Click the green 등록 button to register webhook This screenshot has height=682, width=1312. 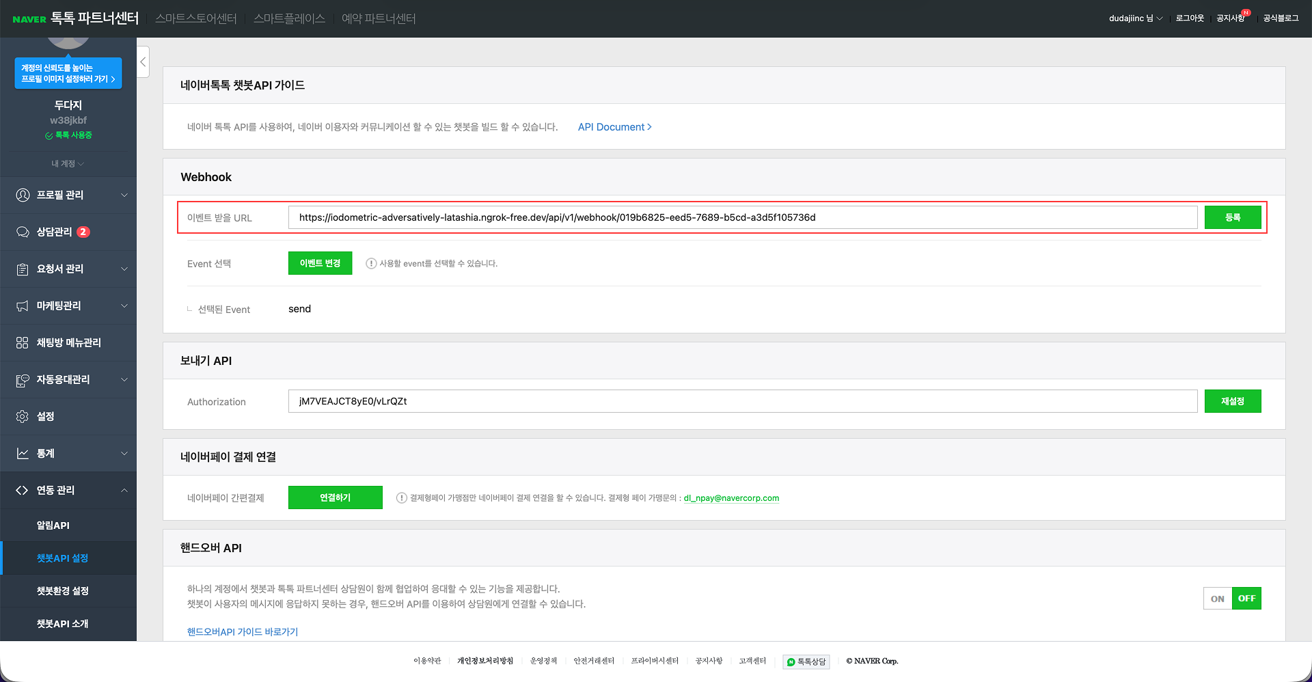pos(1232,217)
